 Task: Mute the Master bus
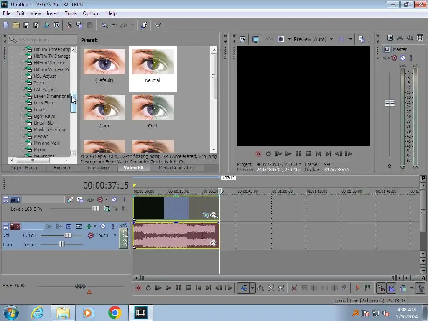(403, 58)
